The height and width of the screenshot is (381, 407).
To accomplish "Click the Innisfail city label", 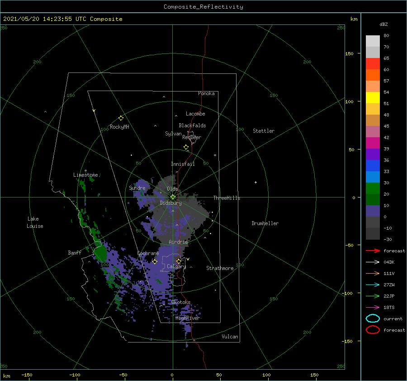I will [x=183, y=164].
